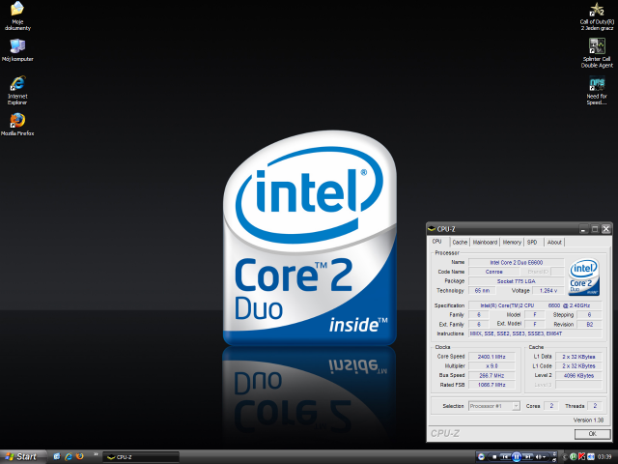Click the OK button in CPU-Z
Viewport: 618px width, 464px height.
[x=592, y=434]
